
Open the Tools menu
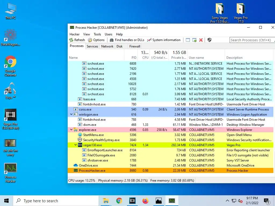tap(97, 34)
